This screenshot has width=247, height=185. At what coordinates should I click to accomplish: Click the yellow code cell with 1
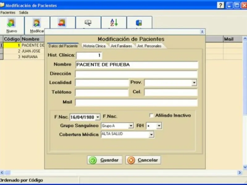coord(12,45)
